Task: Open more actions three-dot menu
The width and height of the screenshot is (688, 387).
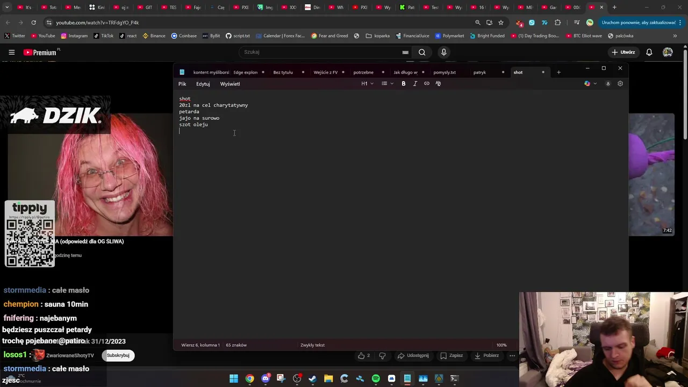Action: pos(512,355)
